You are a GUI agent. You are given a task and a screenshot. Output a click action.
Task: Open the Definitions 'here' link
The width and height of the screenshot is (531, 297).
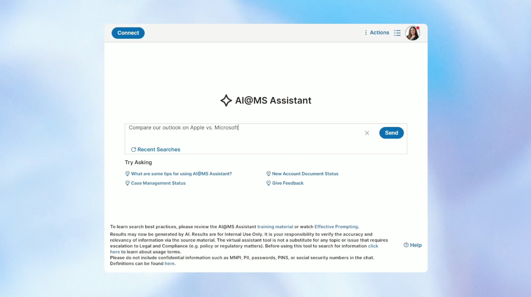pos(169,263)
